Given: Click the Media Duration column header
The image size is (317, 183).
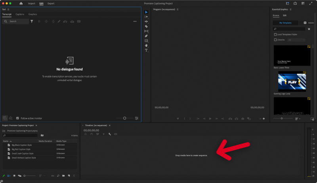Looking at the screenshot, I should (45, 141).
